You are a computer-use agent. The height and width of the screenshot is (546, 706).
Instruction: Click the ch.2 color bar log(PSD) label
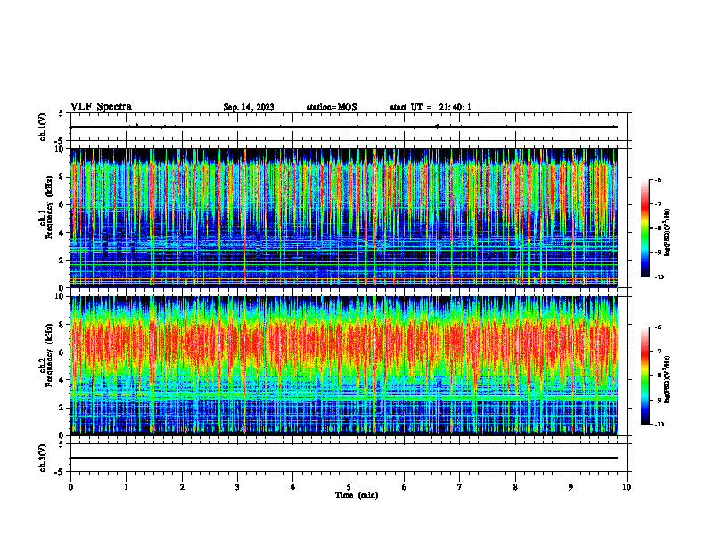(x=668, y=379)
